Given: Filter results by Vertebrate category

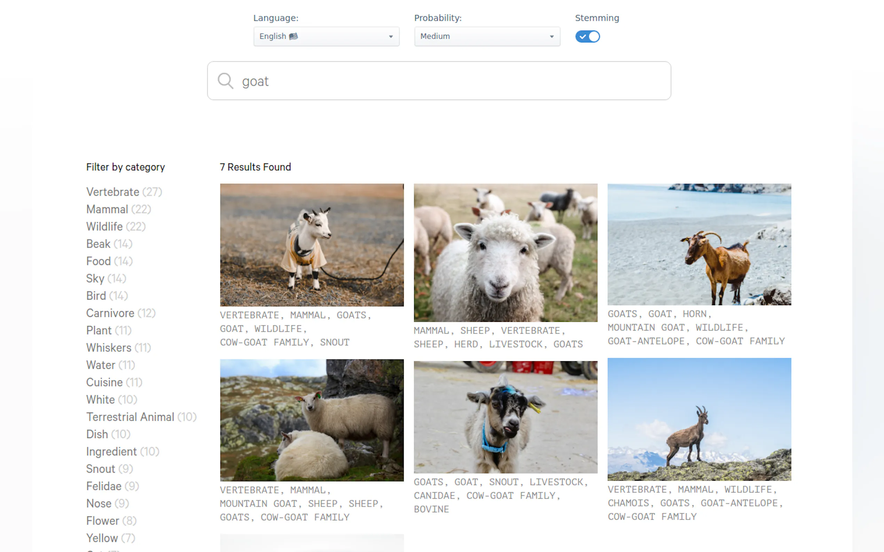Looking at the screenshot, I should (112, 192).
